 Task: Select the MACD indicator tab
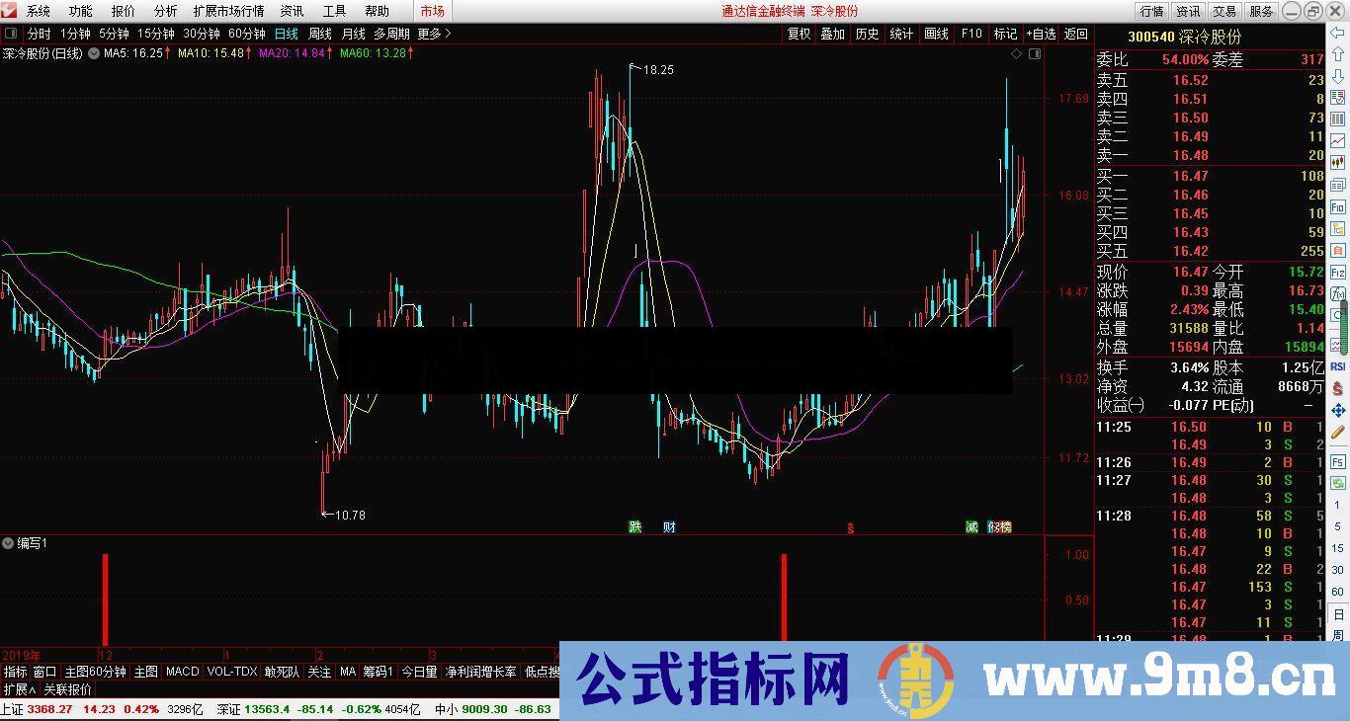point(182,672)
